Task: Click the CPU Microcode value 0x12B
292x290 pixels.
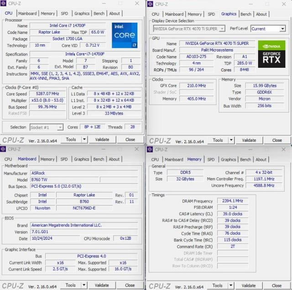Action: click(x=125, y=238)
